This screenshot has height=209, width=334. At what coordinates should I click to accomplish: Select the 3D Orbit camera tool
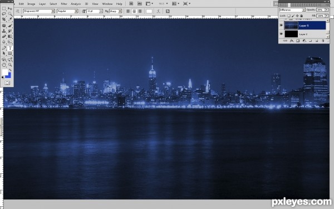click(x=10, y=60)
